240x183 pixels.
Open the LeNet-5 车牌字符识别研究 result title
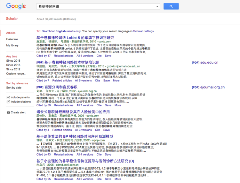pyautogui.click(x=75, y=38)
